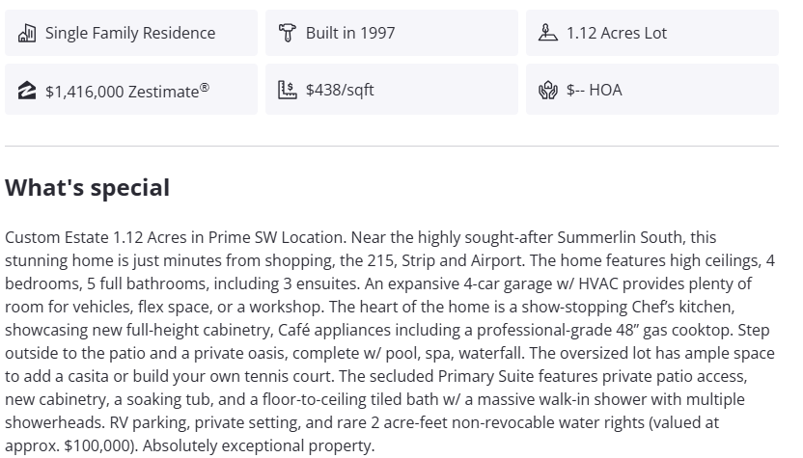Select the Single Family Residence label

pos(130,33)
